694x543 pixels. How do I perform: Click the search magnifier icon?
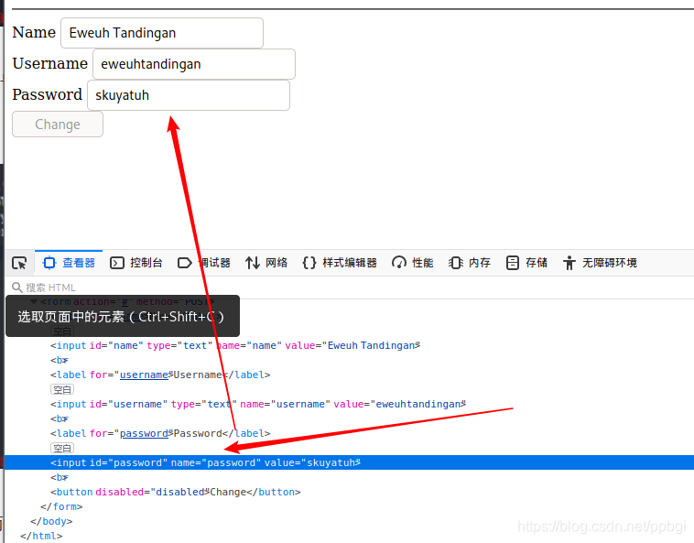[16, 288]
